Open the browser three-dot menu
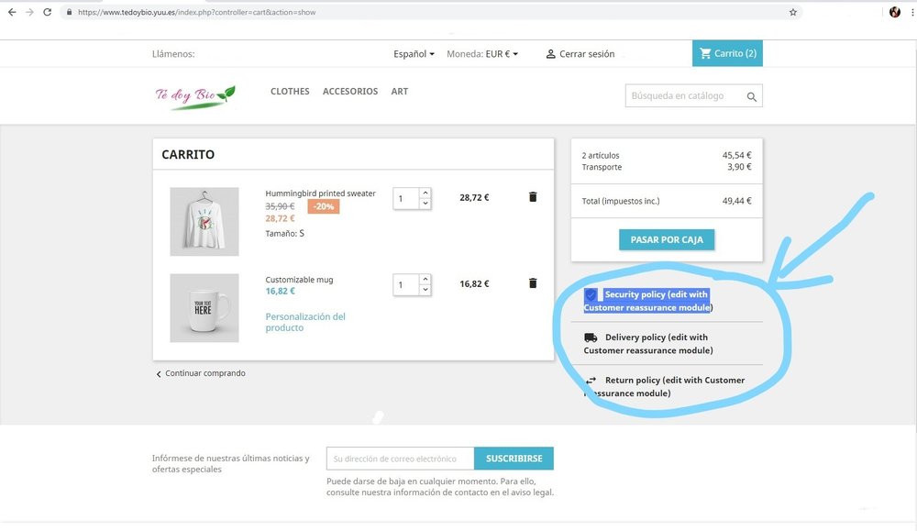The height and width of the screenshot is (531, 917). 912,12
